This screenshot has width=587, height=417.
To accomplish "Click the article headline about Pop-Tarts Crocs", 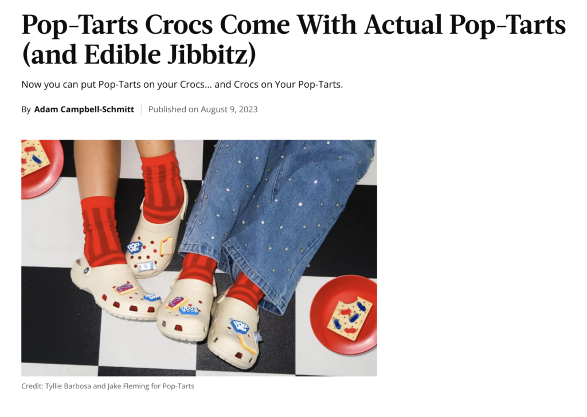I will click(x=293, y=40).
